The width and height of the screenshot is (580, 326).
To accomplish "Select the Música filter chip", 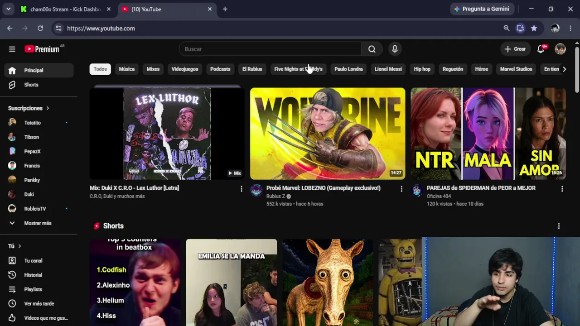I will pos(127,69).
